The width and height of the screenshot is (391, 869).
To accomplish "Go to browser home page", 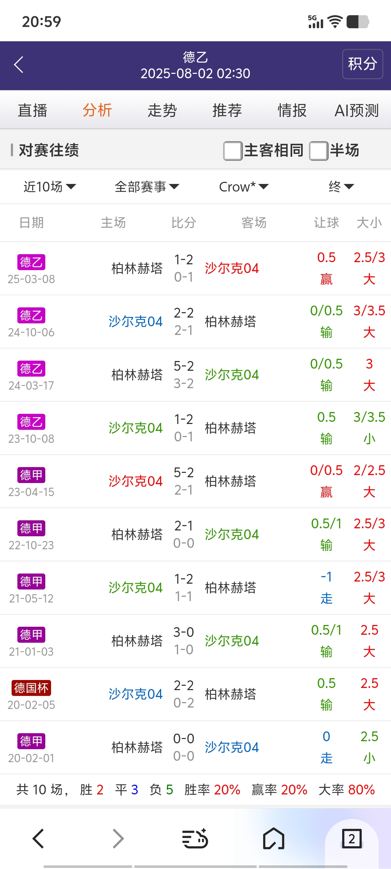I will point(274,838).
